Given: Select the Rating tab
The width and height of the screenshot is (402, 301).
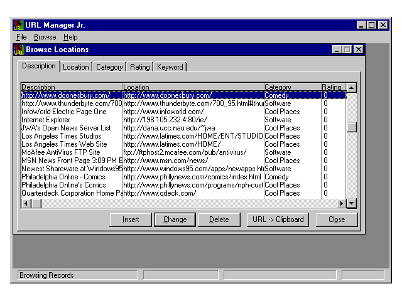Looking at the screenshot, I should click(x=140, y=67).
